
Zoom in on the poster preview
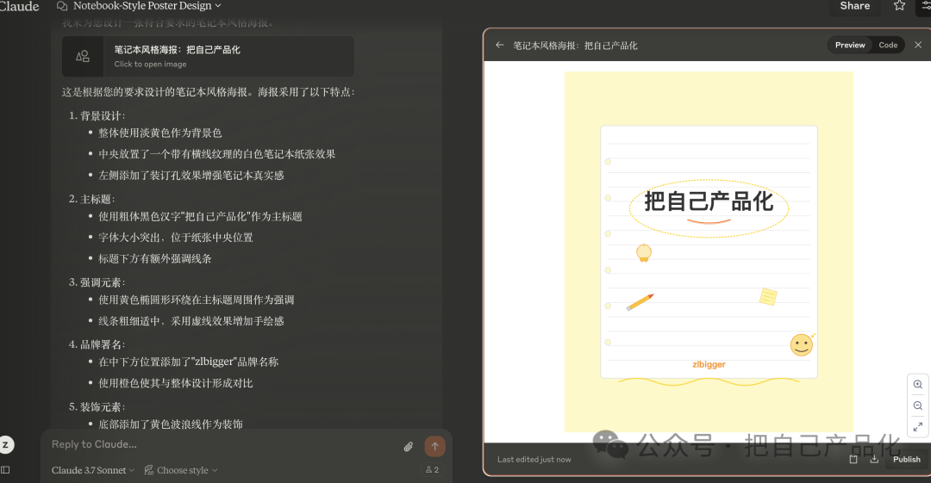pos(918,385)
